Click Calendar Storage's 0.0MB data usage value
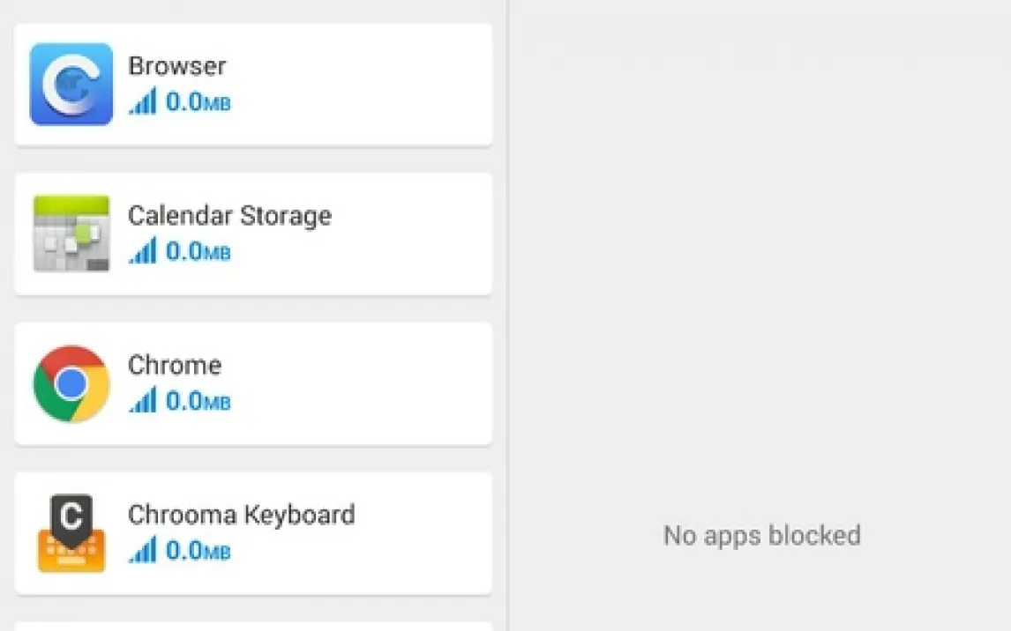The width and height of the screenshot is (1011, 631). tap(198, 252)
